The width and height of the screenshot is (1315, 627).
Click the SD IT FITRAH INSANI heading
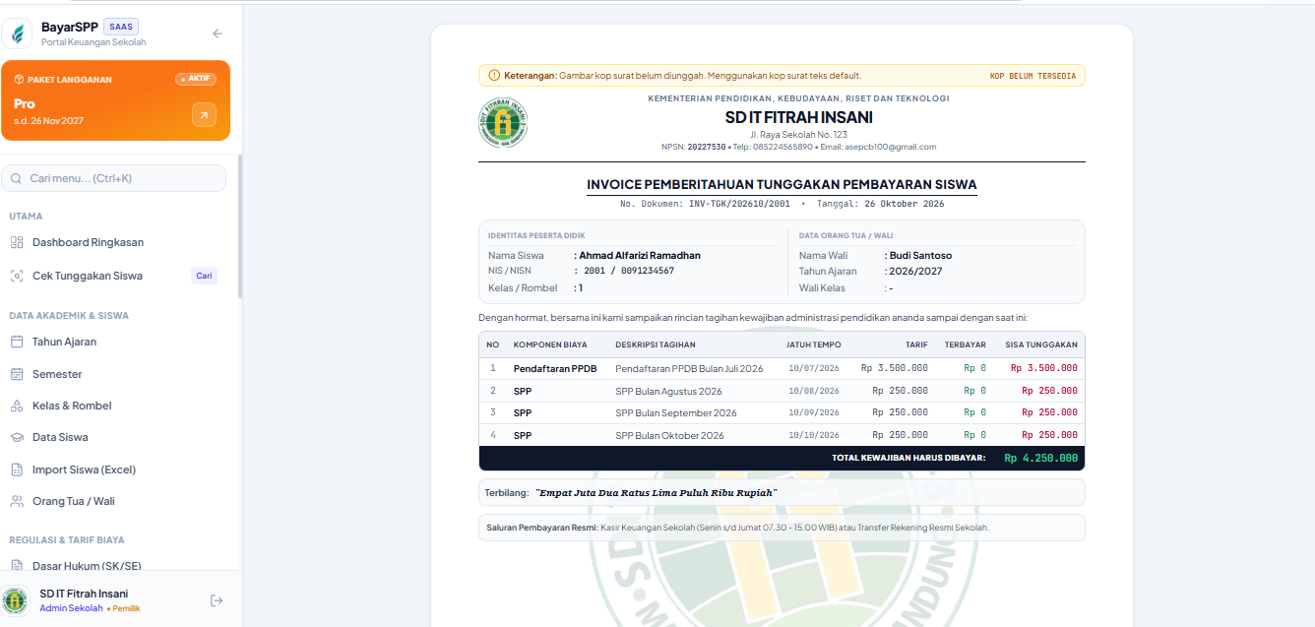(798, 117)
